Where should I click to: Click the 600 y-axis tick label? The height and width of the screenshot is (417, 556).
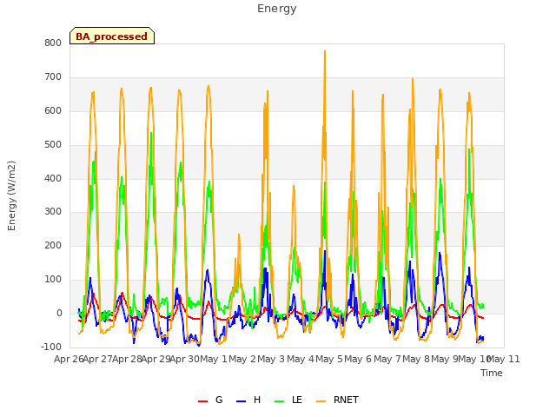pos(53,111)
